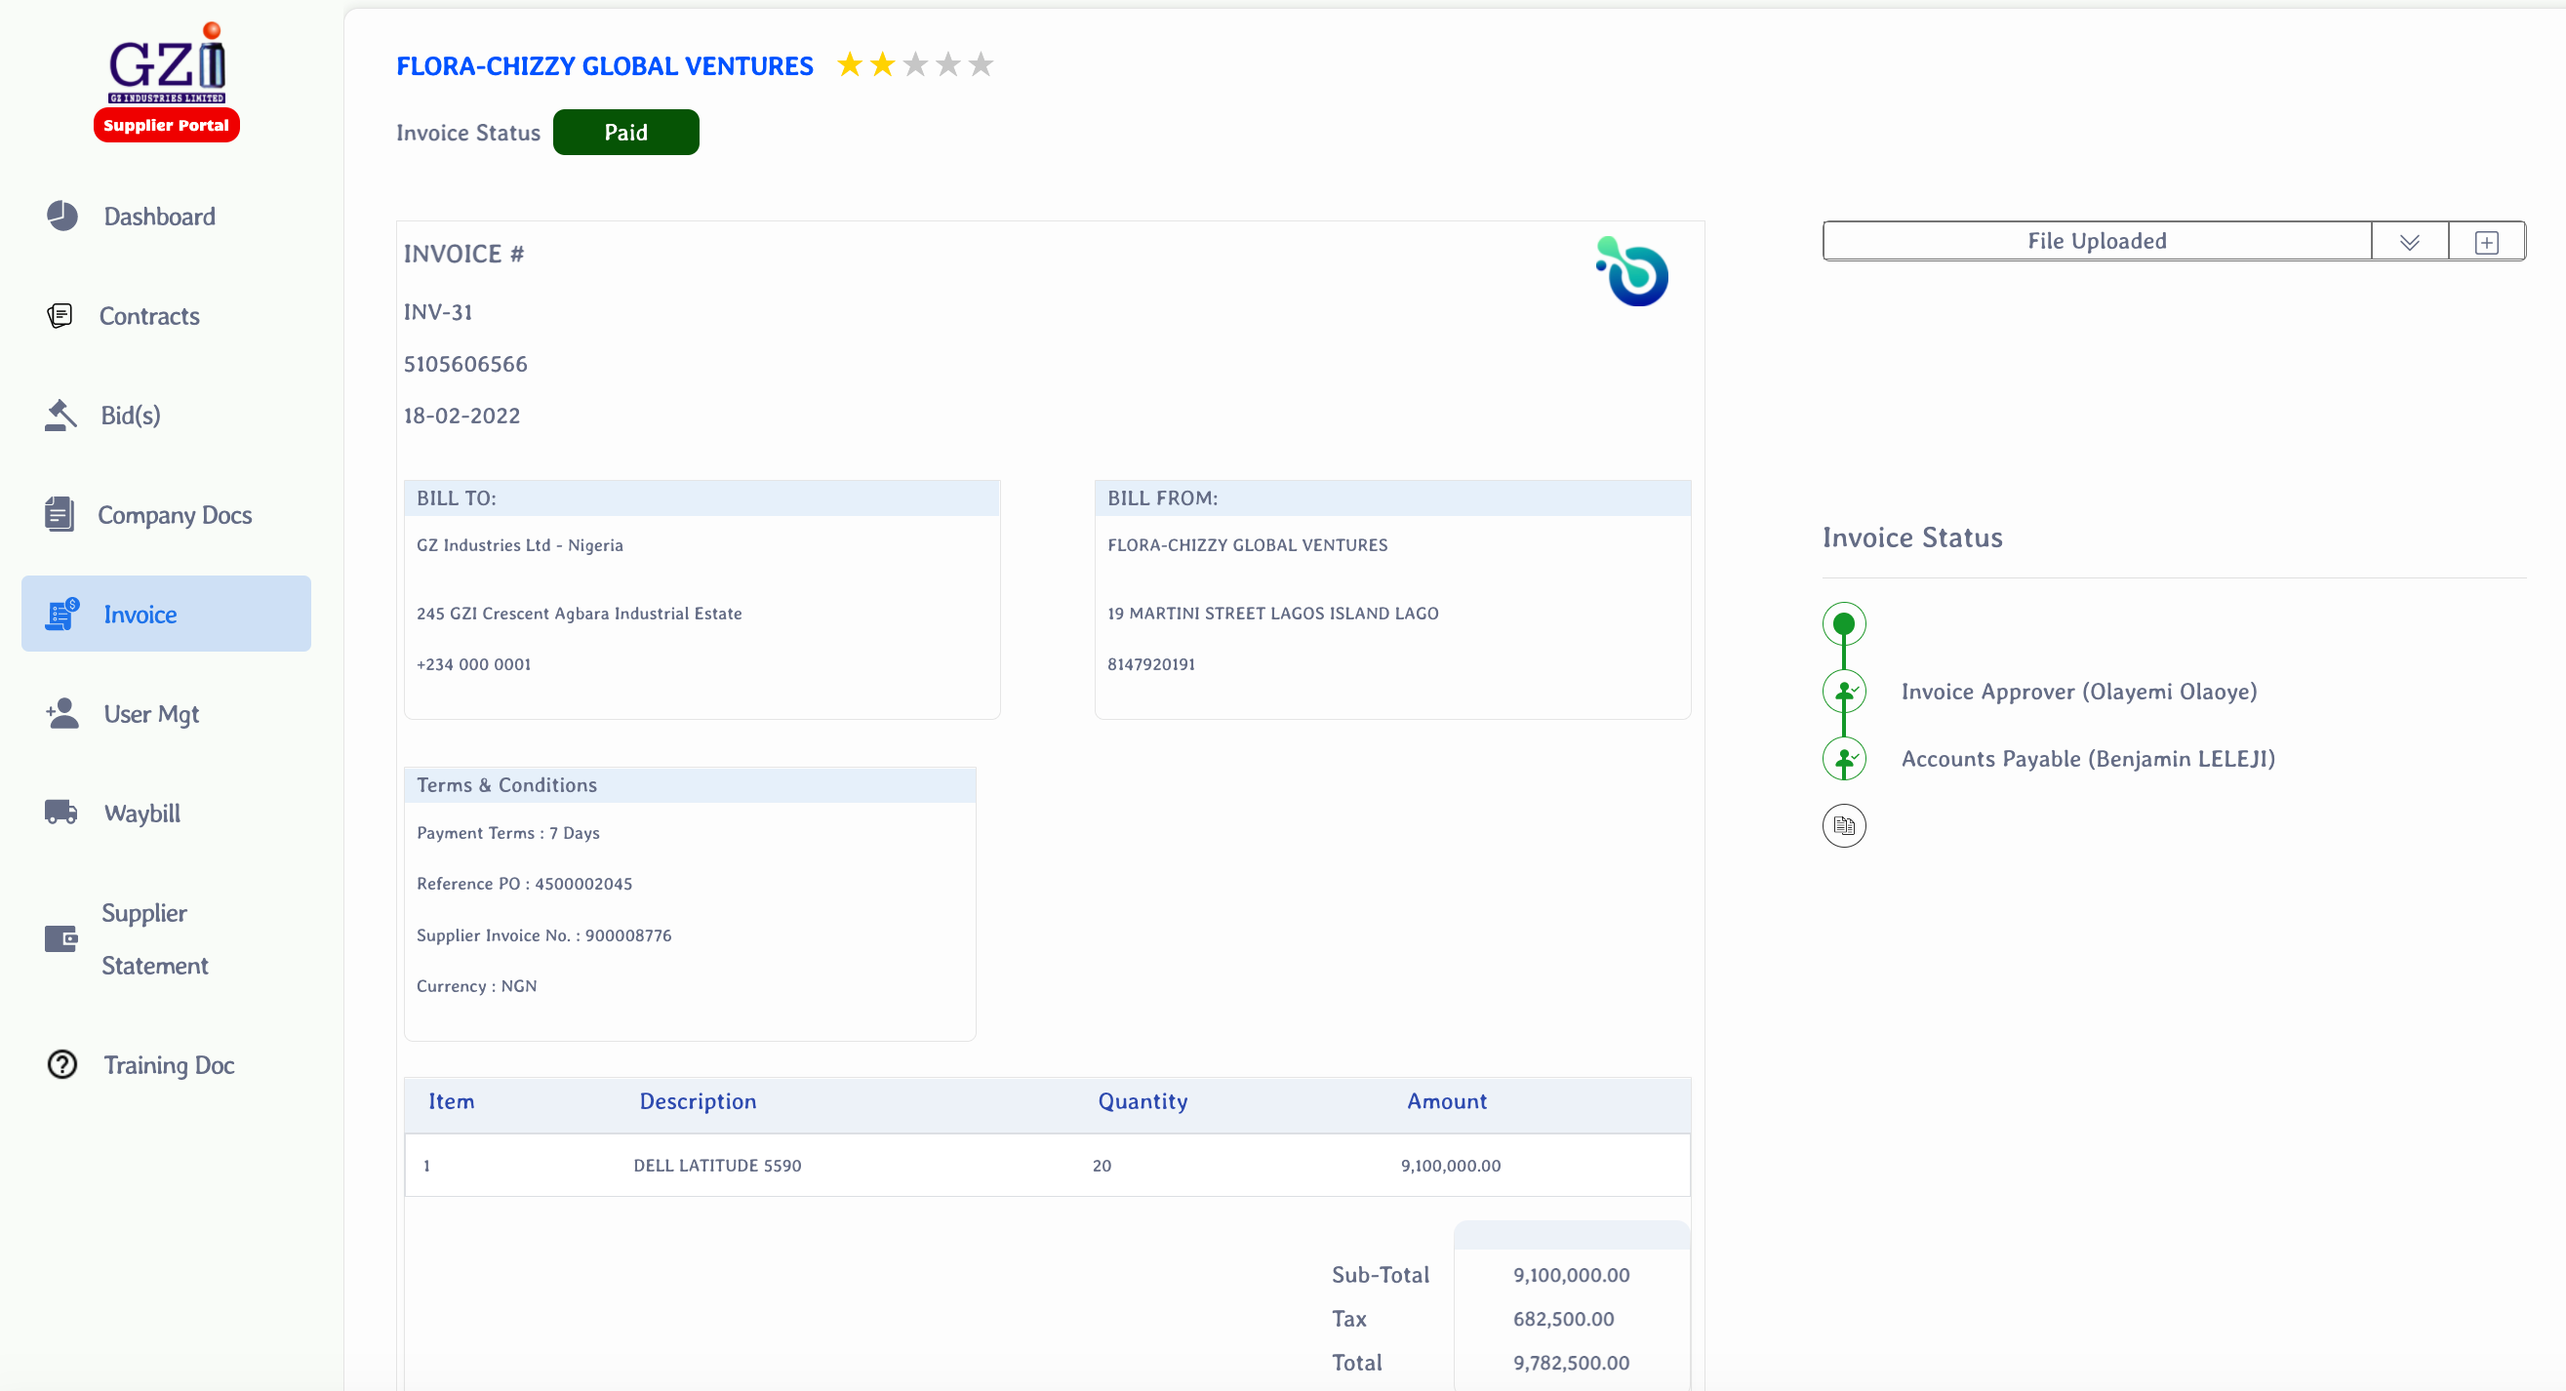Click the document icon below Accounts Payable status
The height and width of the screenshot is (1391, 2566).
(1844, 824)
